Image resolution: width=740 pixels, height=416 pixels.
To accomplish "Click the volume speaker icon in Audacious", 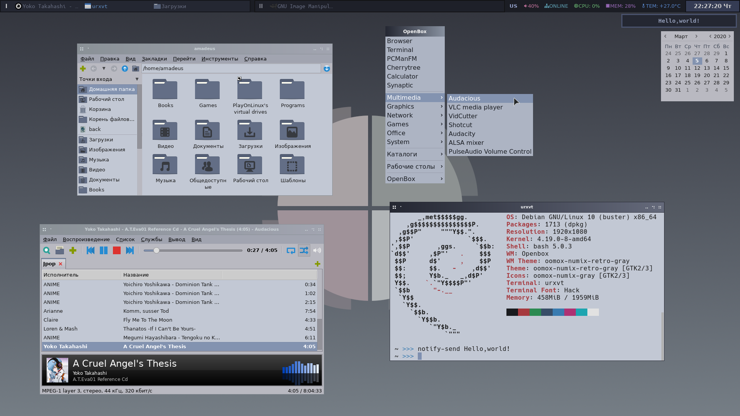I will click(x=317, y=250).
